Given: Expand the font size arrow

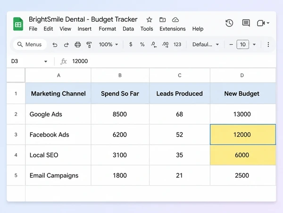Looking at the screenshot, I should point(254,44).
